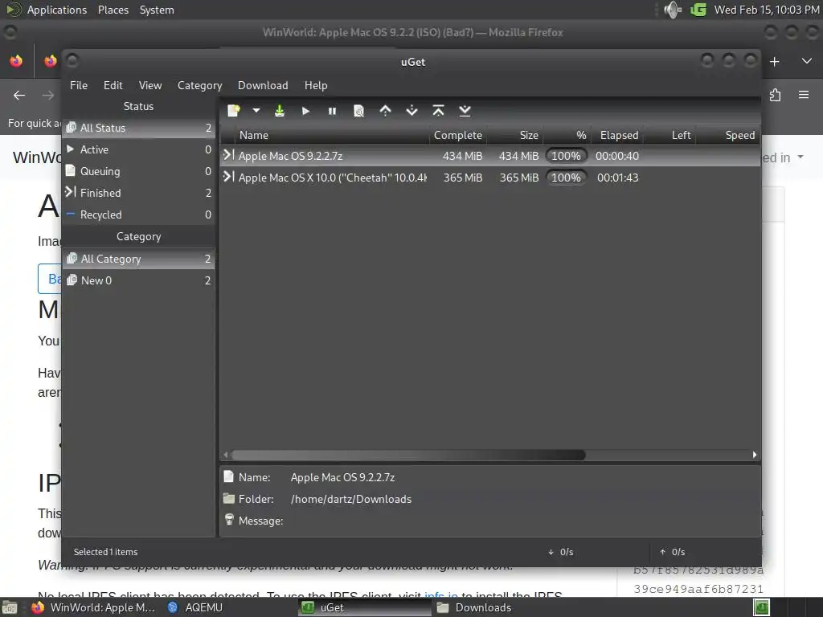The height and width of the screenshot is (617, 823).
Task: Click the Message lightbulb icon
Action: pyautogui.click(x=229, y=520)
